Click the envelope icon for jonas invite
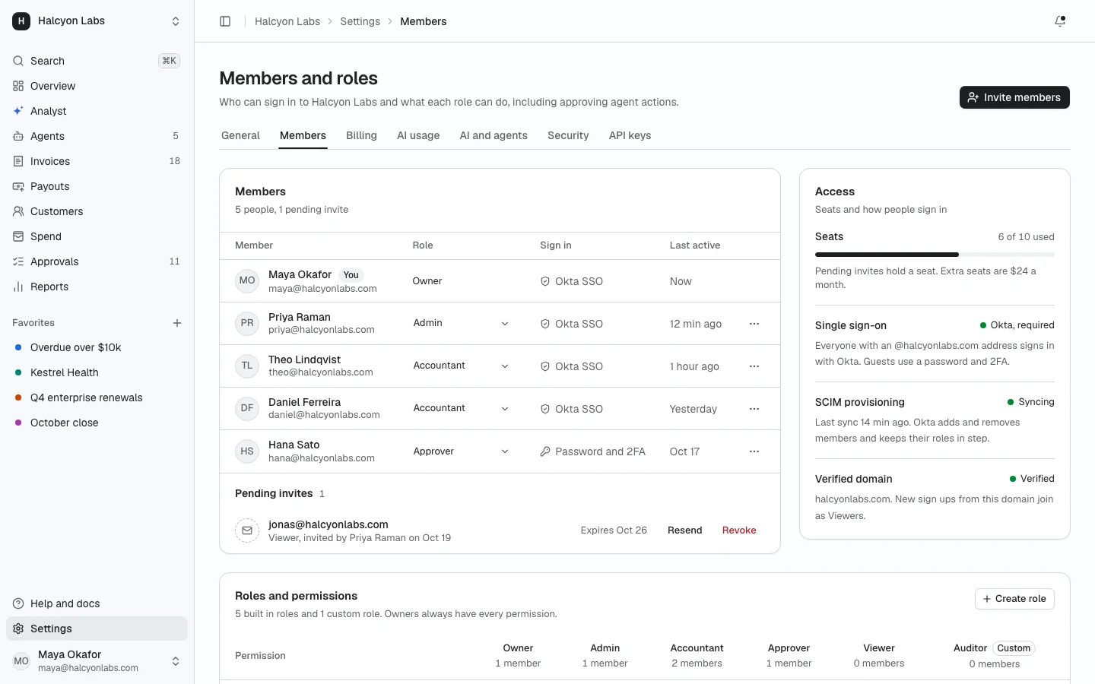Viewport: 1095px width, 684px height. 247,530
